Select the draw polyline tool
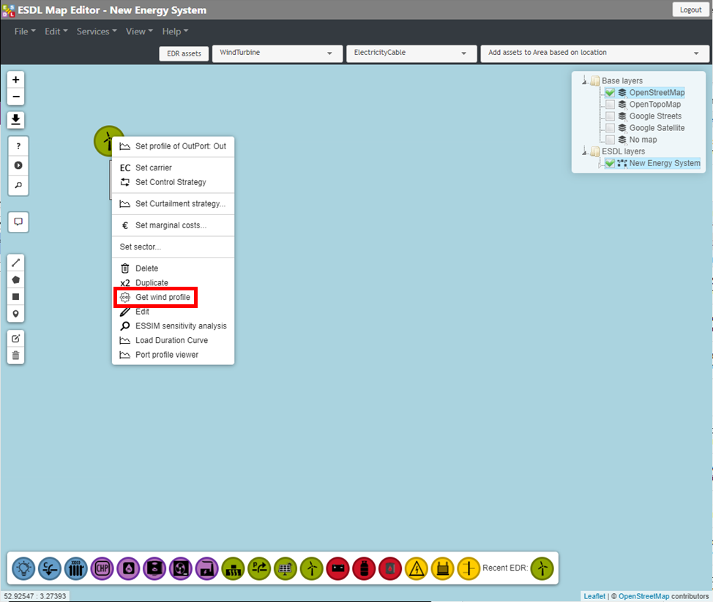The image size is (713, 602). tap(16, 262)
